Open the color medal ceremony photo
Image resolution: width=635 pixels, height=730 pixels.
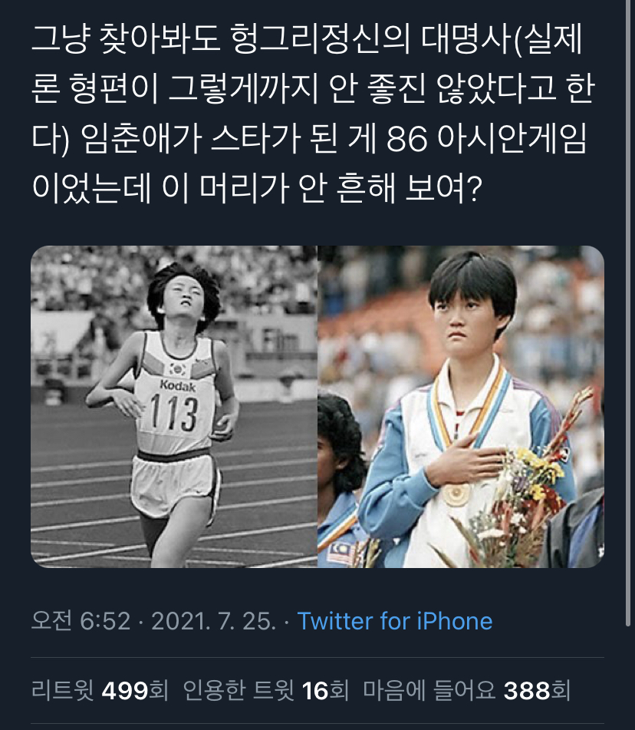461,406
